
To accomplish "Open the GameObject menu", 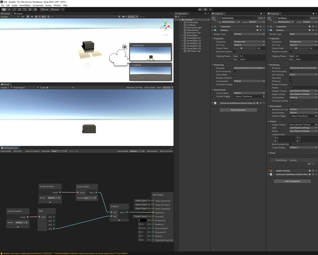I will (x=25, y=5).
